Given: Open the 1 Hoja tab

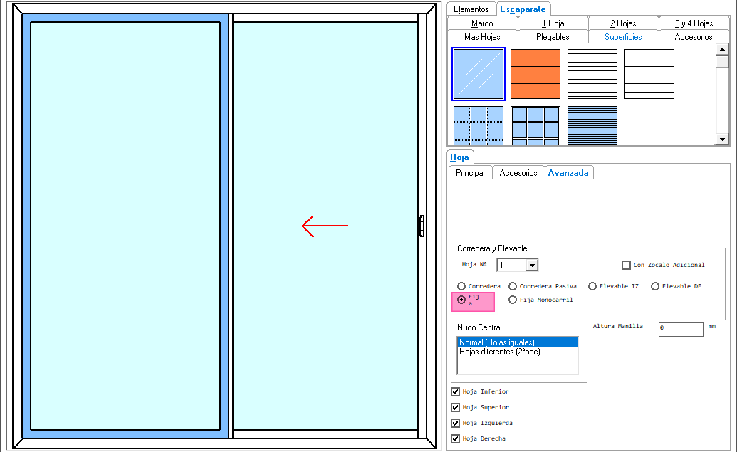Looking at the screenshot, I should (553, 23).
